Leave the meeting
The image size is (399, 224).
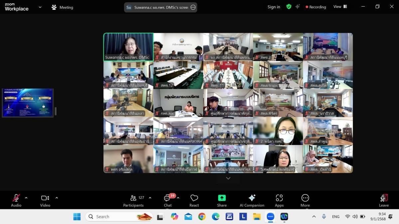tap(384, 201)
